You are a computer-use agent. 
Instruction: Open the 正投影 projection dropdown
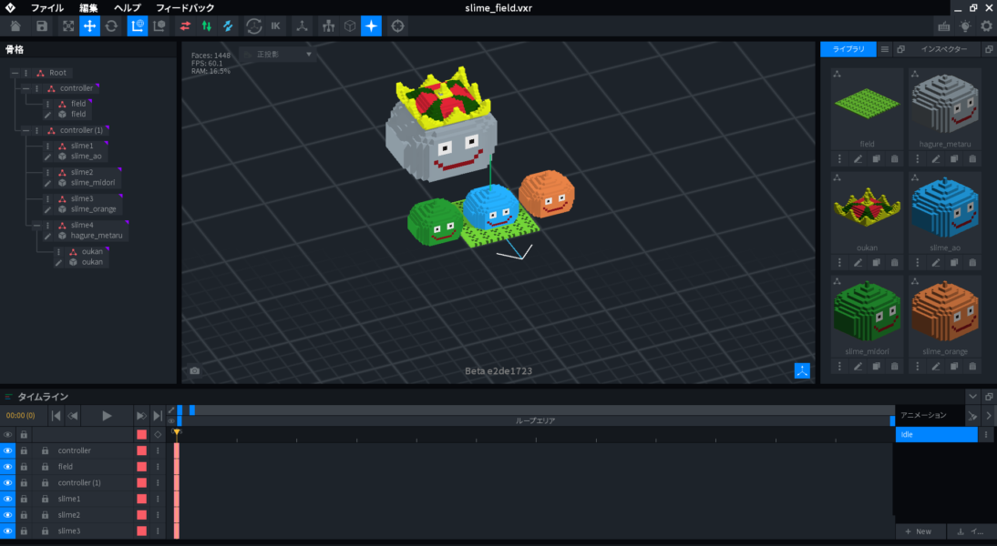point(277,55)
